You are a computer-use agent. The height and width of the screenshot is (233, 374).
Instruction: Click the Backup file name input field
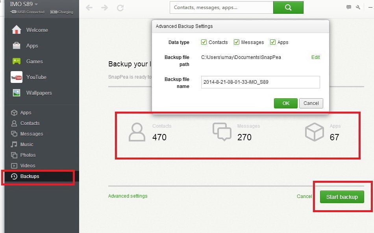click(261, 82)
